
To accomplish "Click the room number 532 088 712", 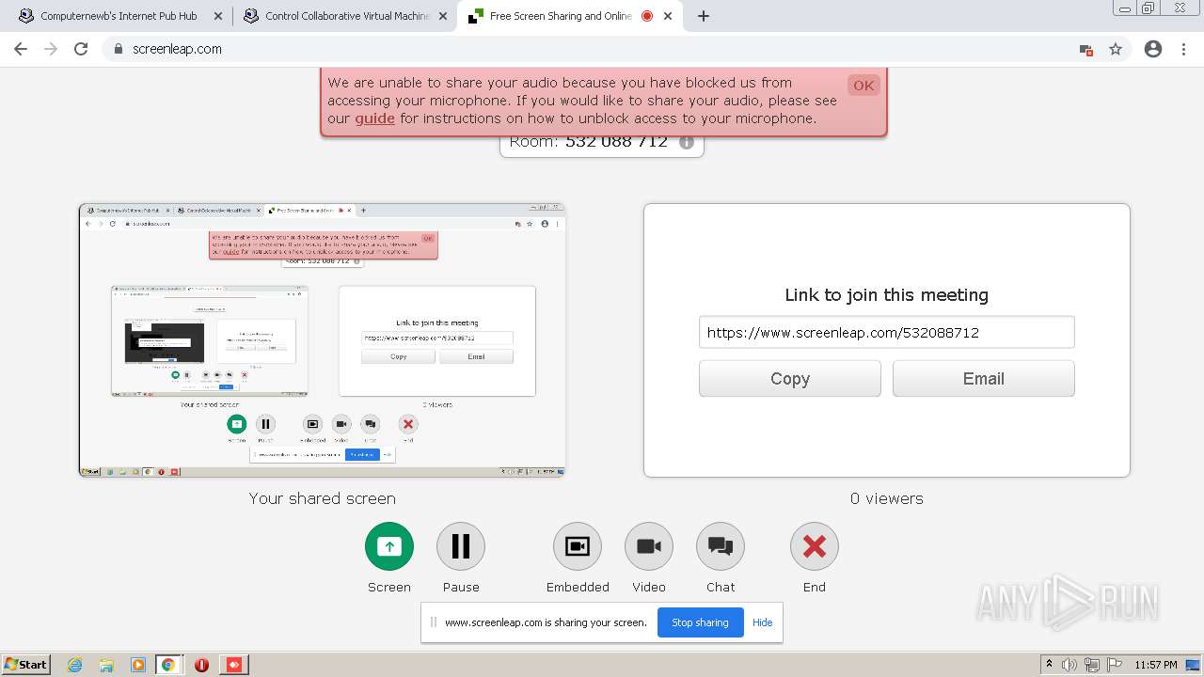I will click(x=617, y=142).
